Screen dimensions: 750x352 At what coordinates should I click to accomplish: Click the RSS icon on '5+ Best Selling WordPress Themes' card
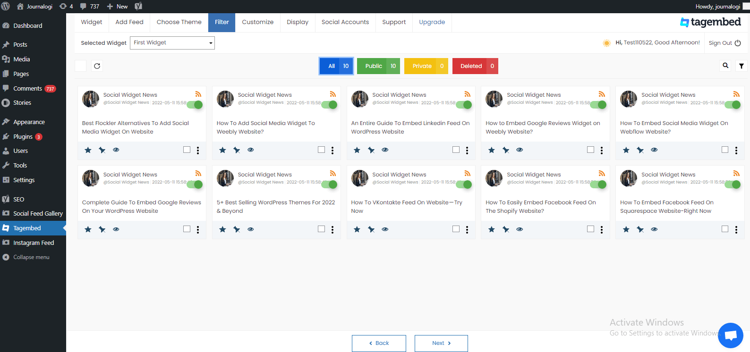pos(333,173)
